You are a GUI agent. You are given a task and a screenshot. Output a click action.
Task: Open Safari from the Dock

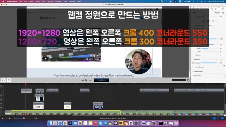coord(60,123)
